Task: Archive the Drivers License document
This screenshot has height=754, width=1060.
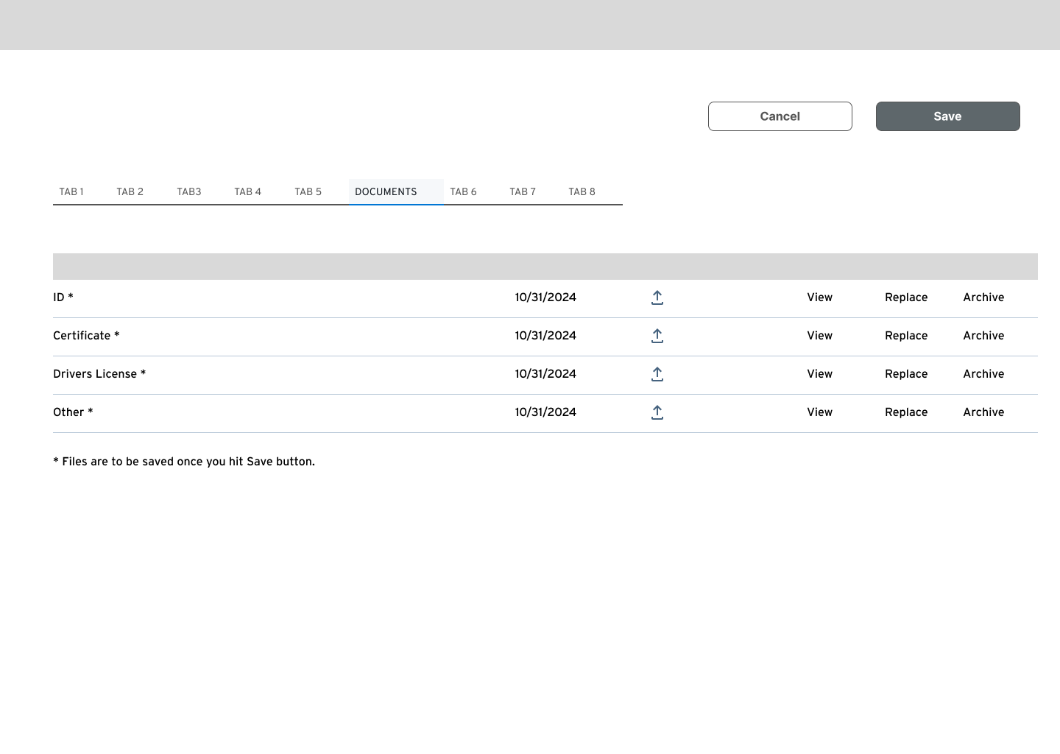Action: pyautogui.click(x=984, y=374)
